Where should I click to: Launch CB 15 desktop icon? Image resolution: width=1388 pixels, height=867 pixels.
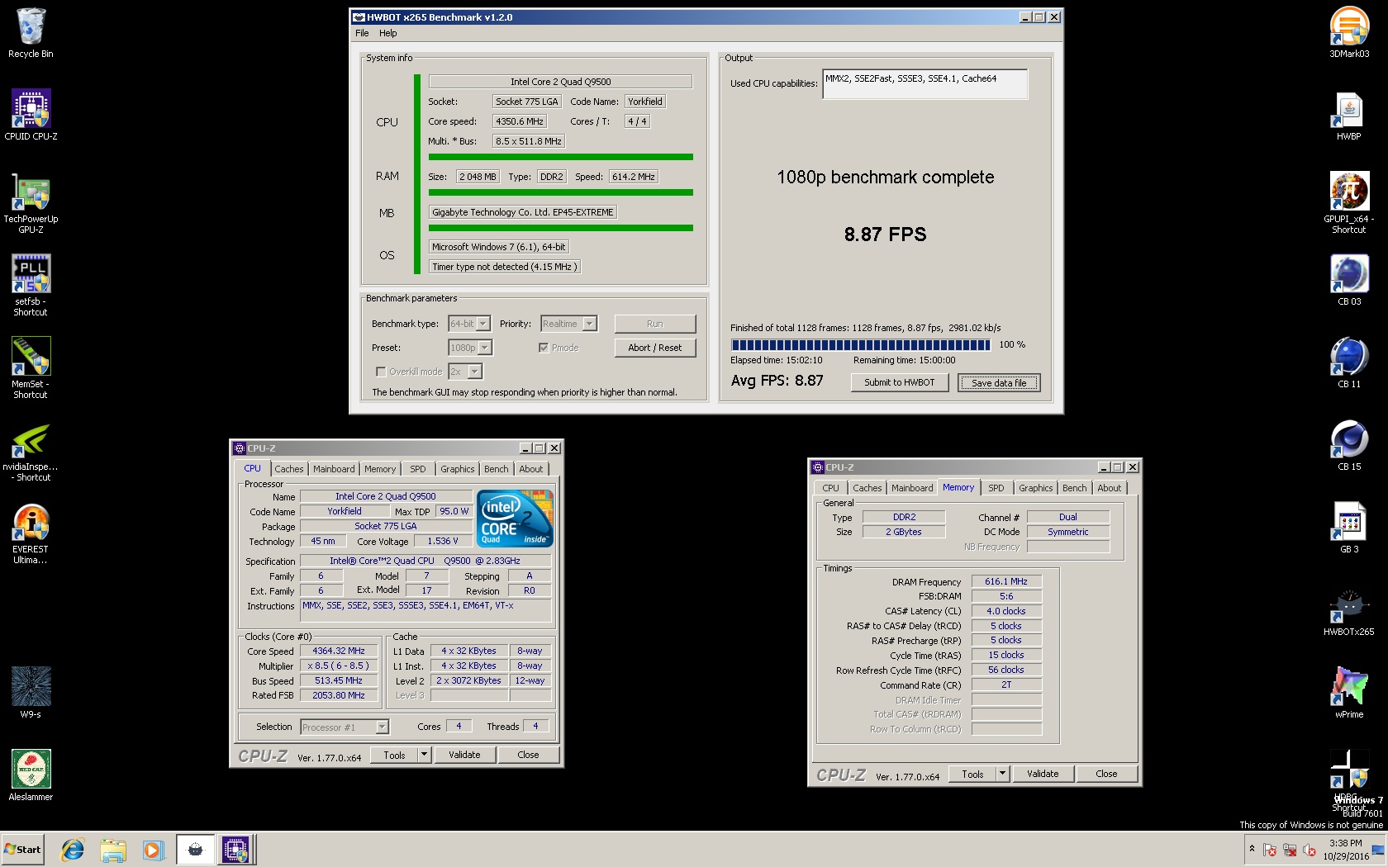pyautogui.click(x=1349, y=446)
